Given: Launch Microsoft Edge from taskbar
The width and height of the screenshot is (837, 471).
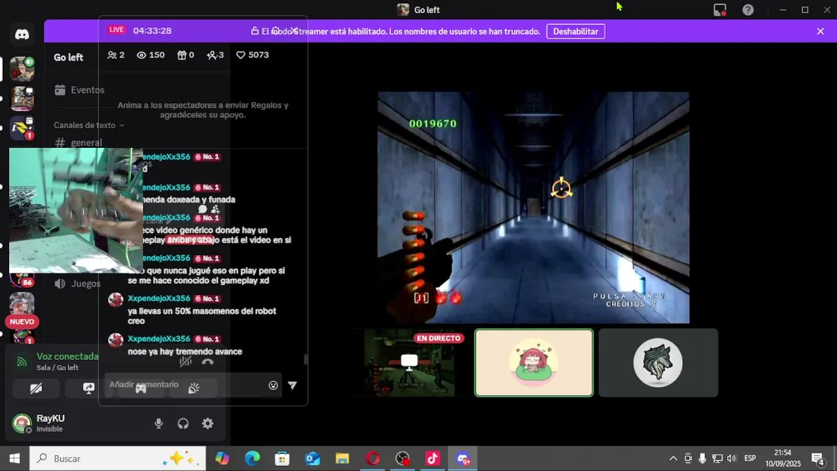Looking at the screenshot, I should point(252,459).
